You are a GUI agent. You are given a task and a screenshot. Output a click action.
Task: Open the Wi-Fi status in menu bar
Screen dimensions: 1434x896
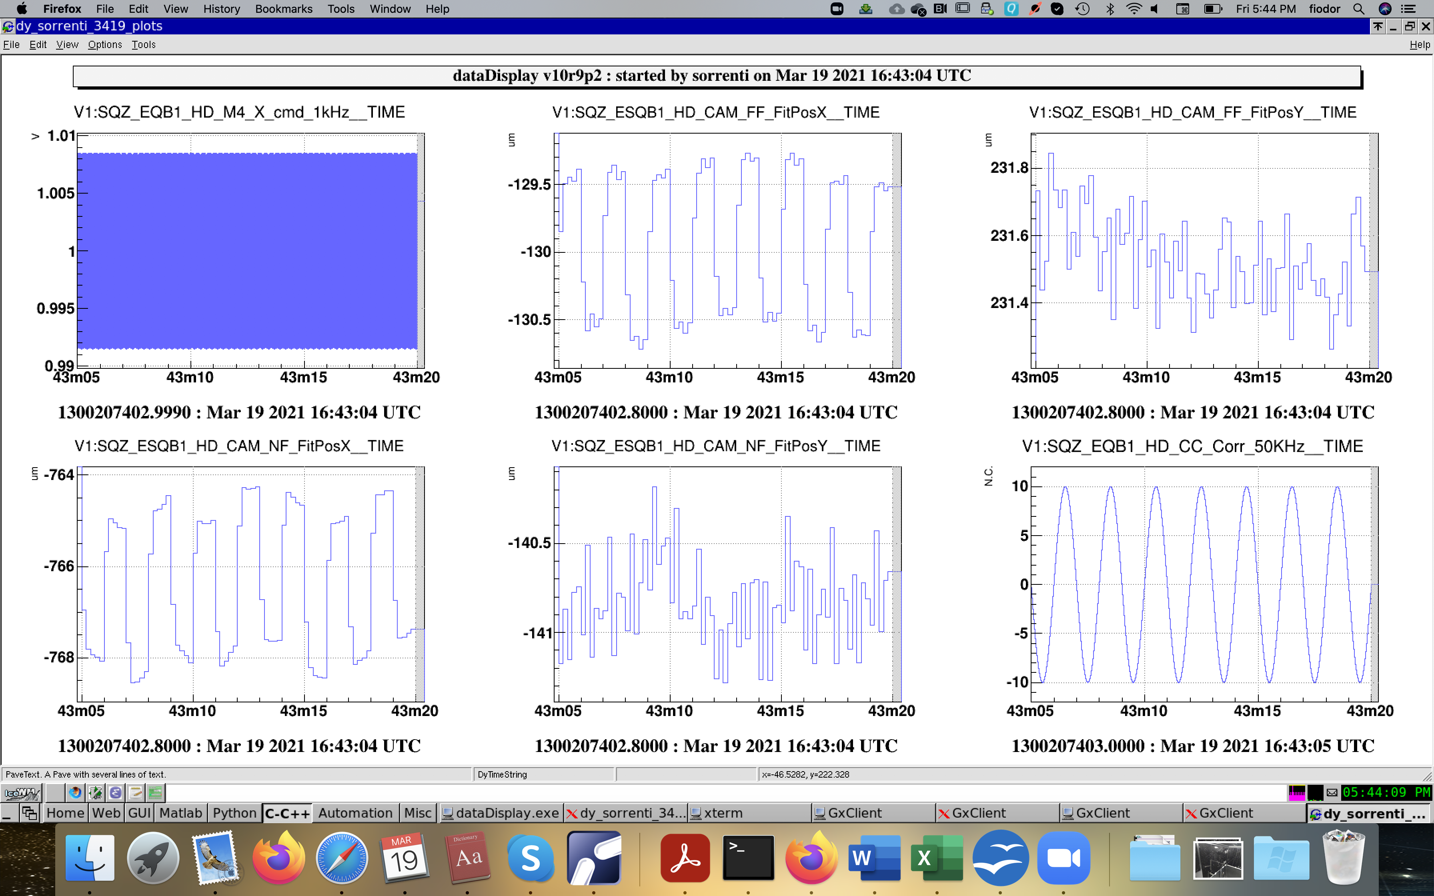[1134, 9]
